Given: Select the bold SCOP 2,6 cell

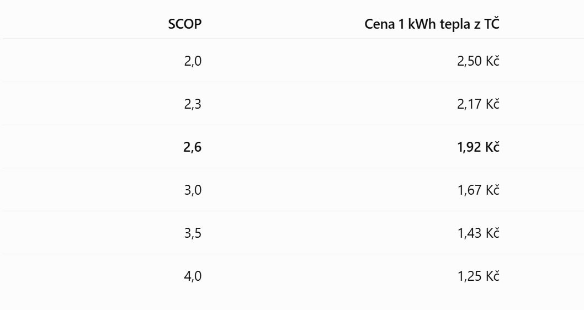Looking at the screenshot, I should [192, 147].
